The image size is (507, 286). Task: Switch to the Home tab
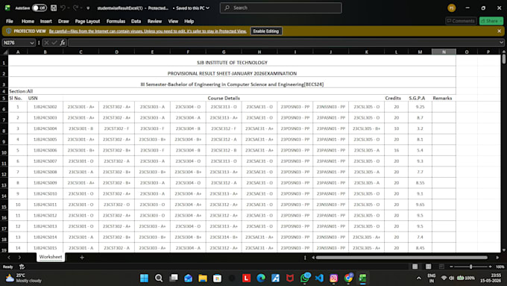coord(28,21)
